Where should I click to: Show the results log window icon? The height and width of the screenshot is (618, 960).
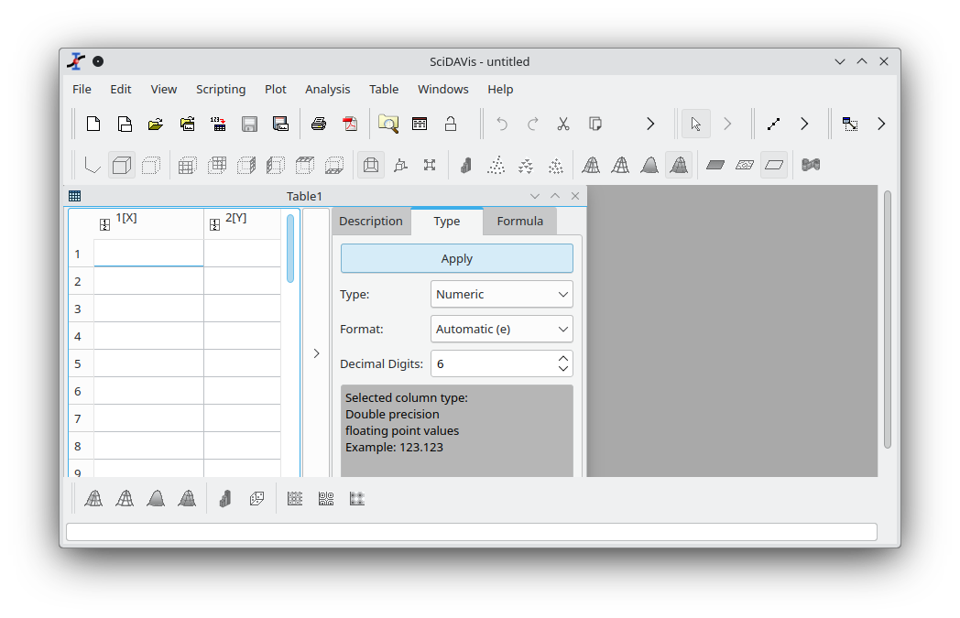pyautogui.click(x=420, y=125)
